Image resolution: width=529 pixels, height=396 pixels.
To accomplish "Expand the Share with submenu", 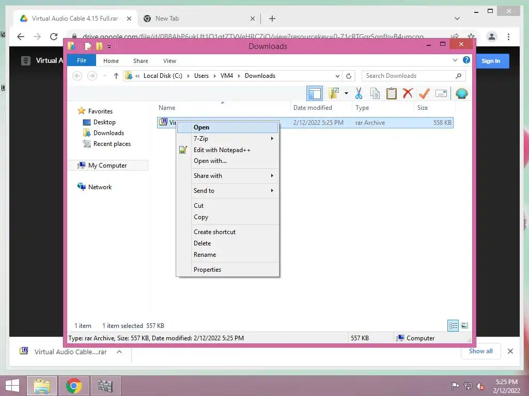I will click(x=228, y=176).
